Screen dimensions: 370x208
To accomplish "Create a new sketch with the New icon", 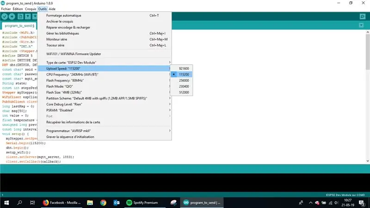I will coord(20,16).
